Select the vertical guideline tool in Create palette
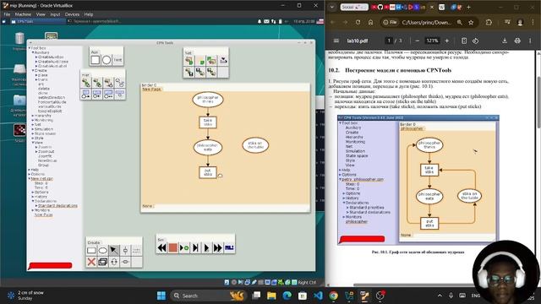 pyautogui.click(x=125, y=251)
